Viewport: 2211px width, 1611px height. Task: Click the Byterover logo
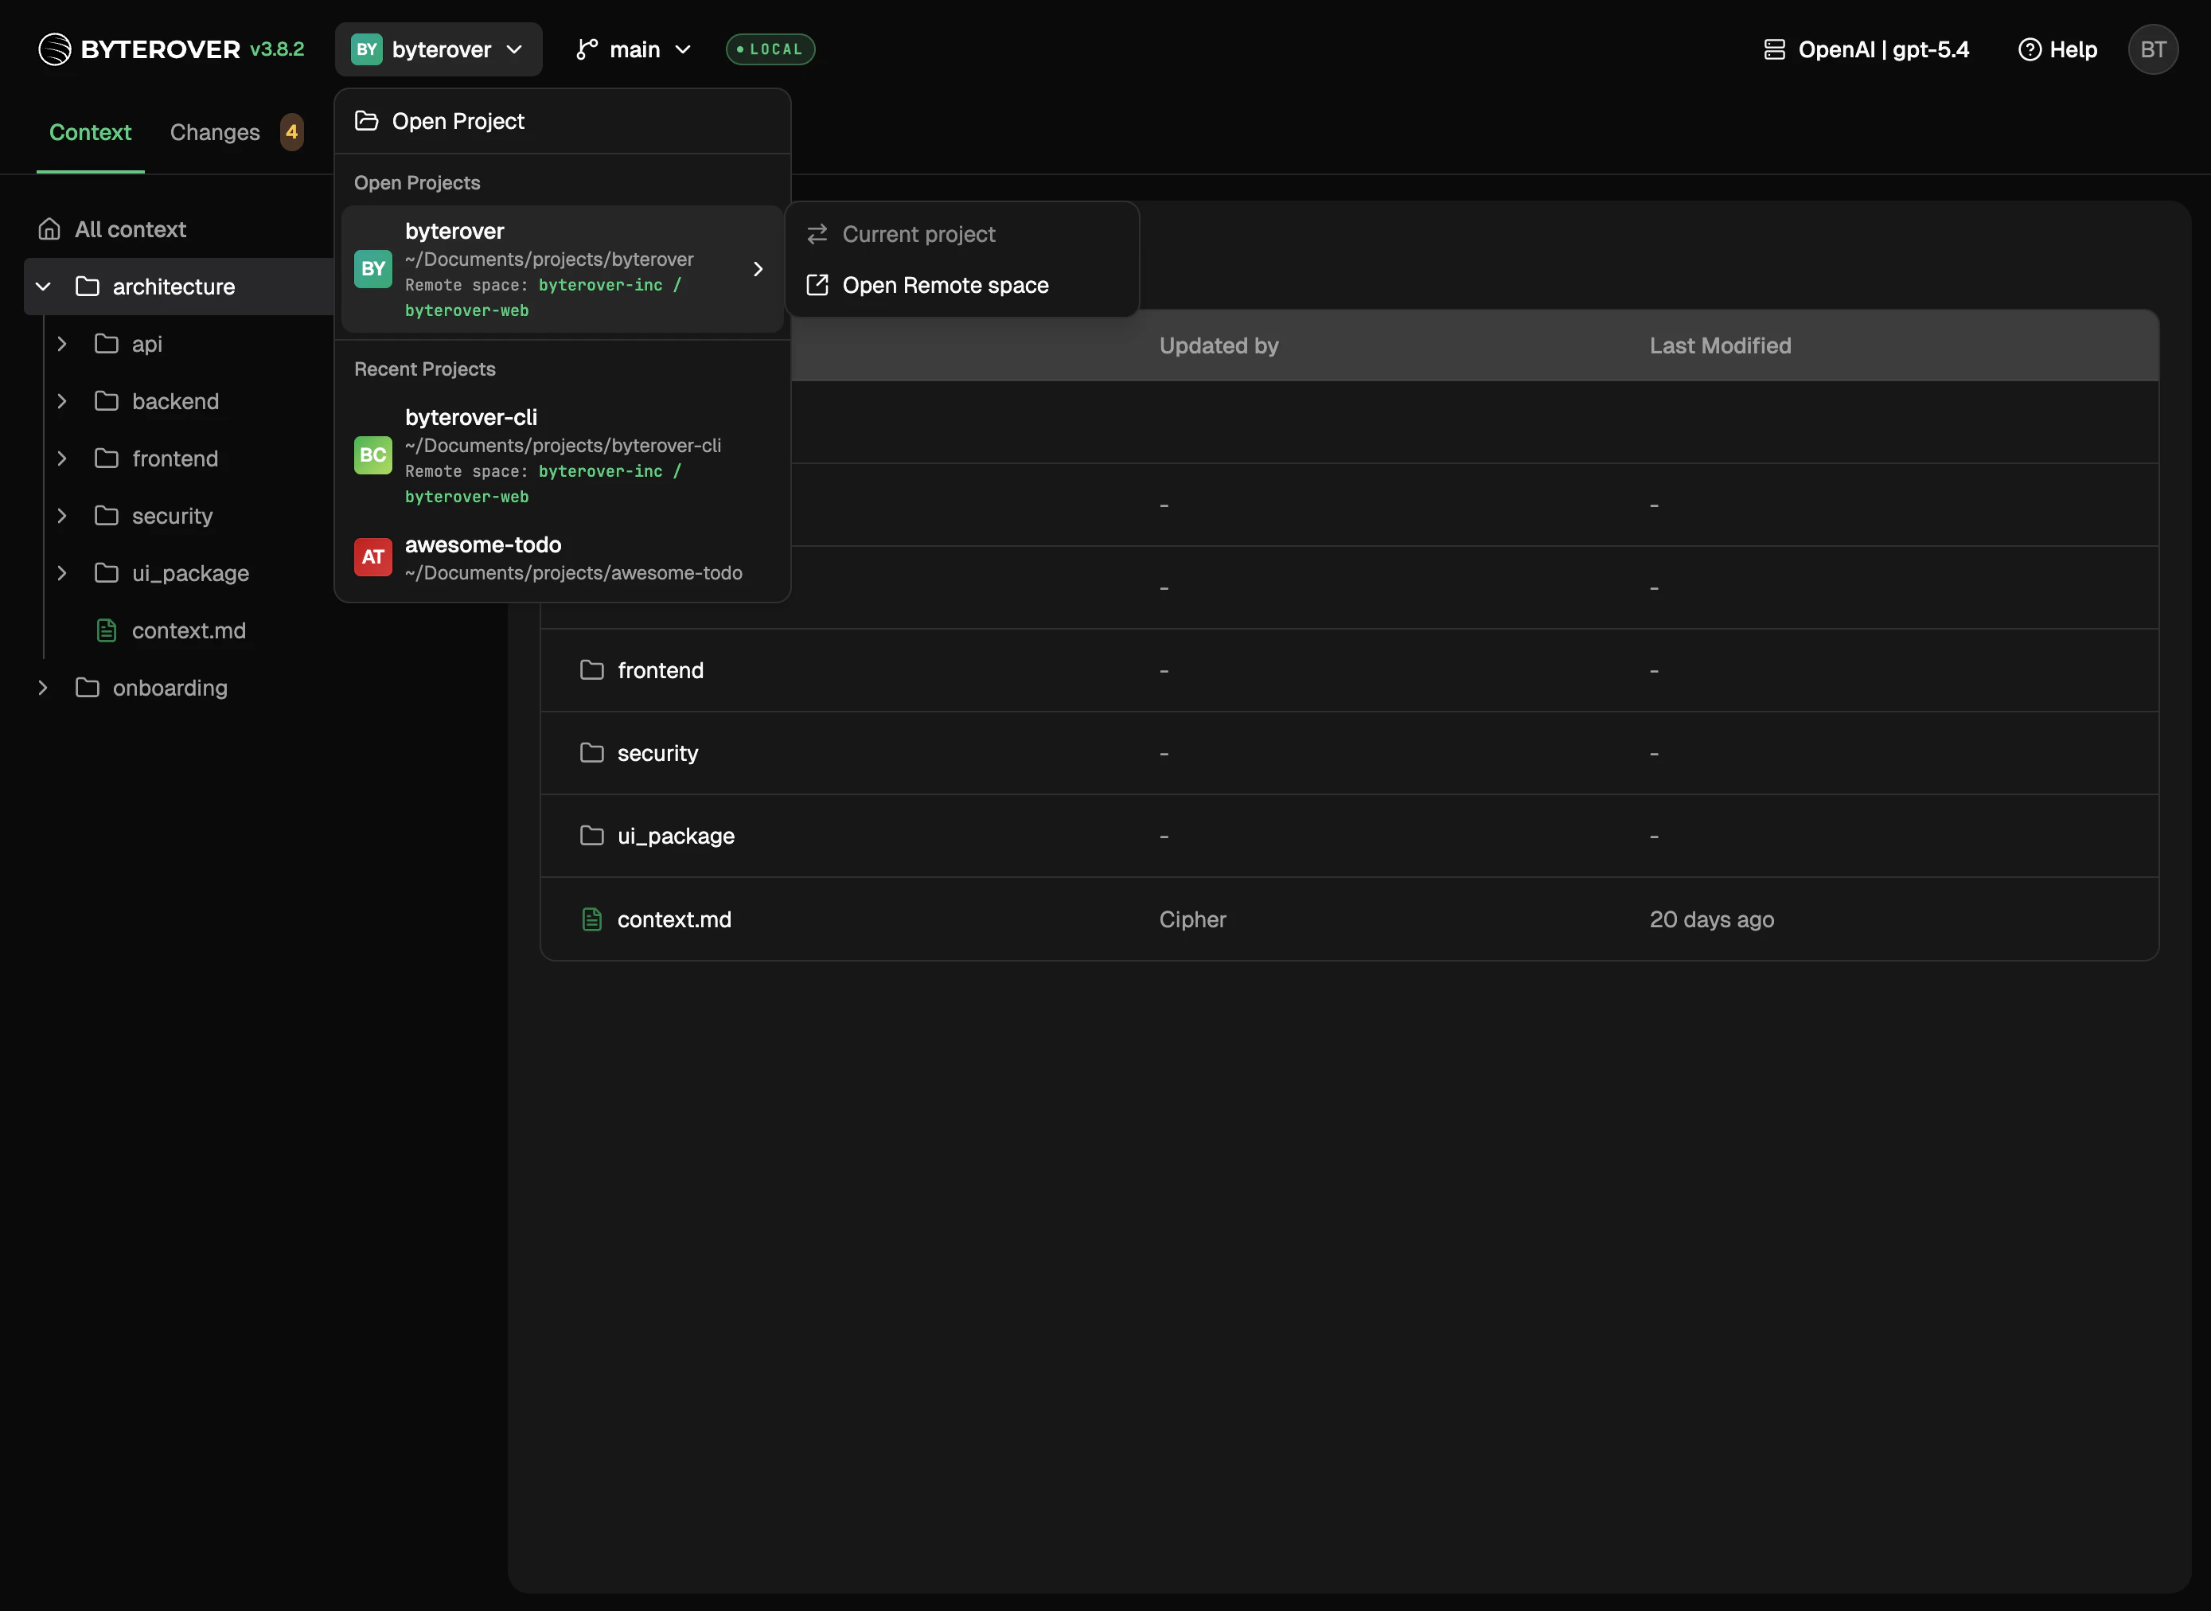(x=55, y=49)
